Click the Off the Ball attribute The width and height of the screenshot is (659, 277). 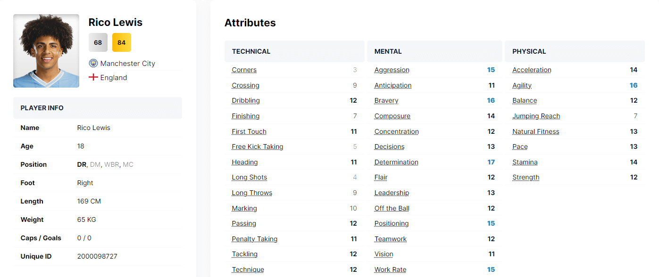(392, 208)
